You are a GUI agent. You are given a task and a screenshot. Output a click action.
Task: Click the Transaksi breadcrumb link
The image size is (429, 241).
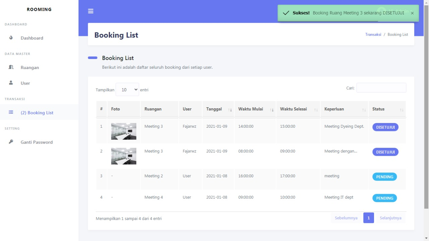373,34
